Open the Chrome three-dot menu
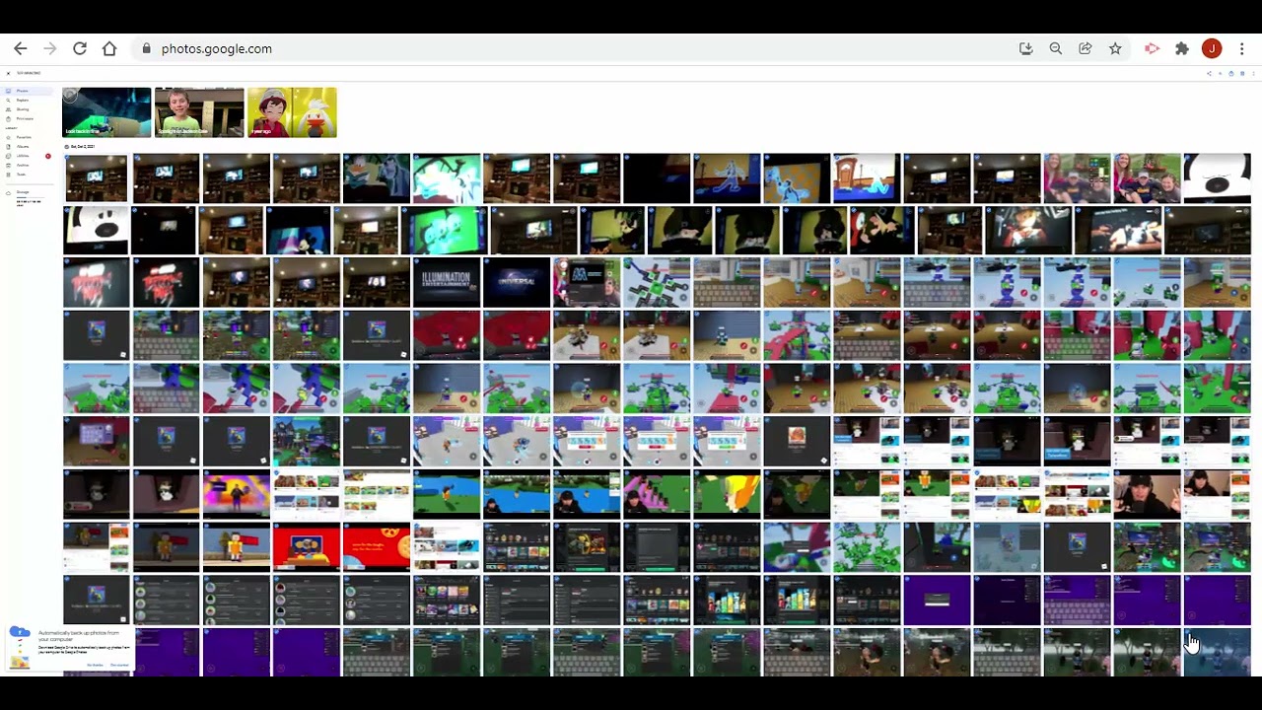Image resolution: width=1262 pixels, height=710 pixels. click(1242, 48)
